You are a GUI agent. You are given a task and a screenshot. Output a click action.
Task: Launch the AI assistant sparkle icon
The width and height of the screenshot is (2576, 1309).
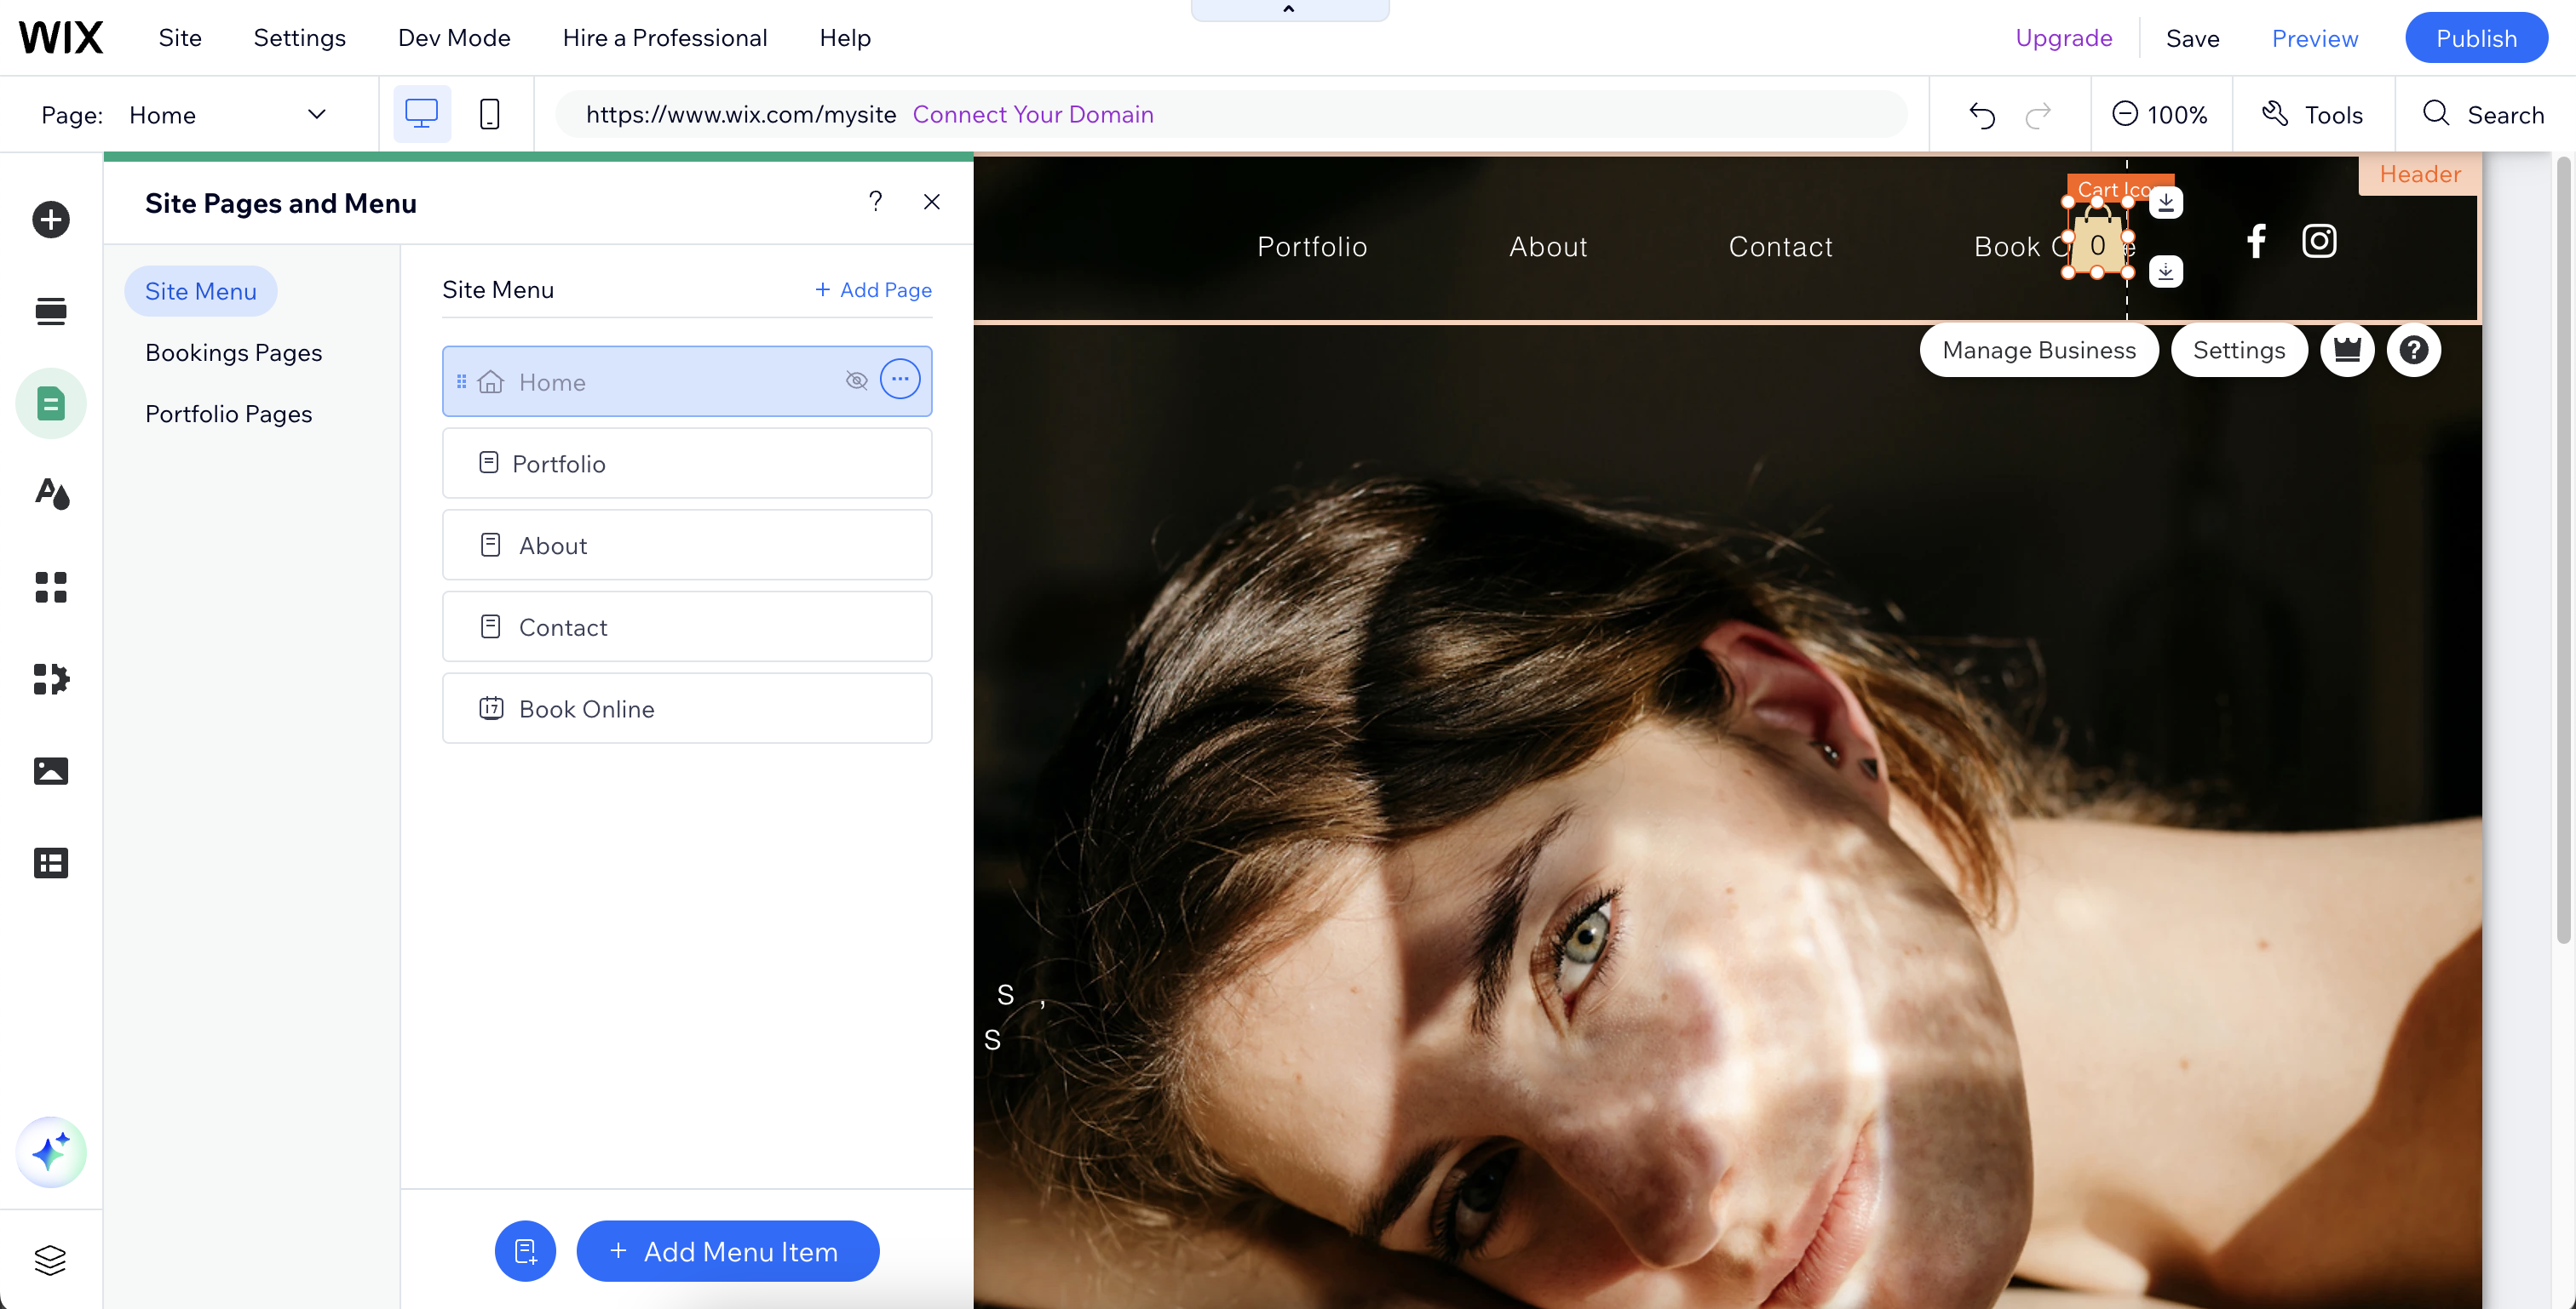(x=51, y=1152)
